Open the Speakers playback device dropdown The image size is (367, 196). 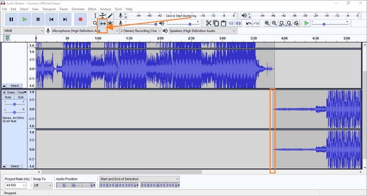(x=203, y=31)
